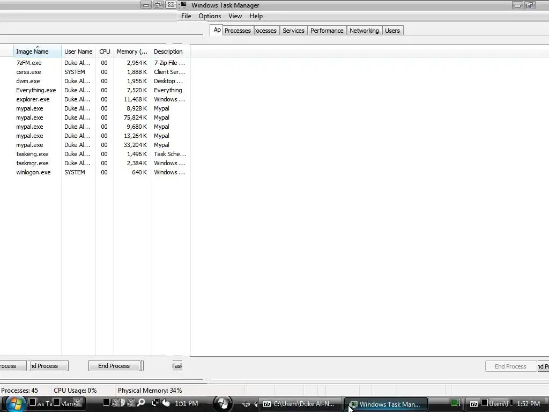
Task: Select the partially hidden Applications tab
Action: (217, 30)
